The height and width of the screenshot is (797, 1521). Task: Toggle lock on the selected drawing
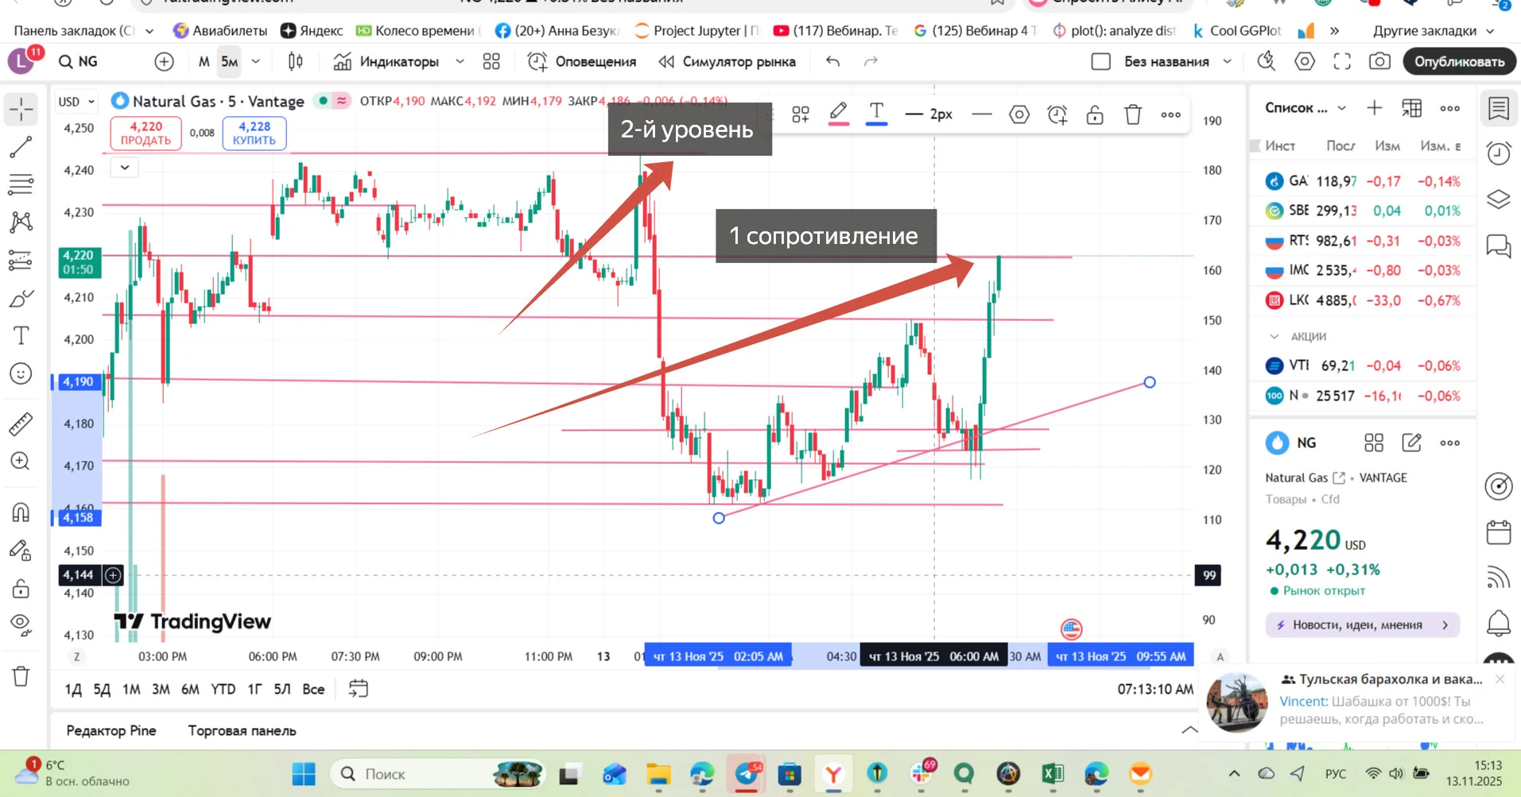pos(1095,115)
